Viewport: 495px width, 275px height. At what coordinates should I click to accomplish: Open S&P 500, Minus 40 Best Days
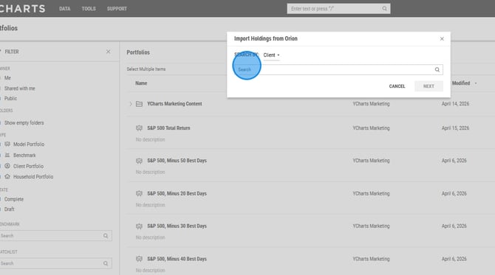pyautogui.click(x=177, y=259)
